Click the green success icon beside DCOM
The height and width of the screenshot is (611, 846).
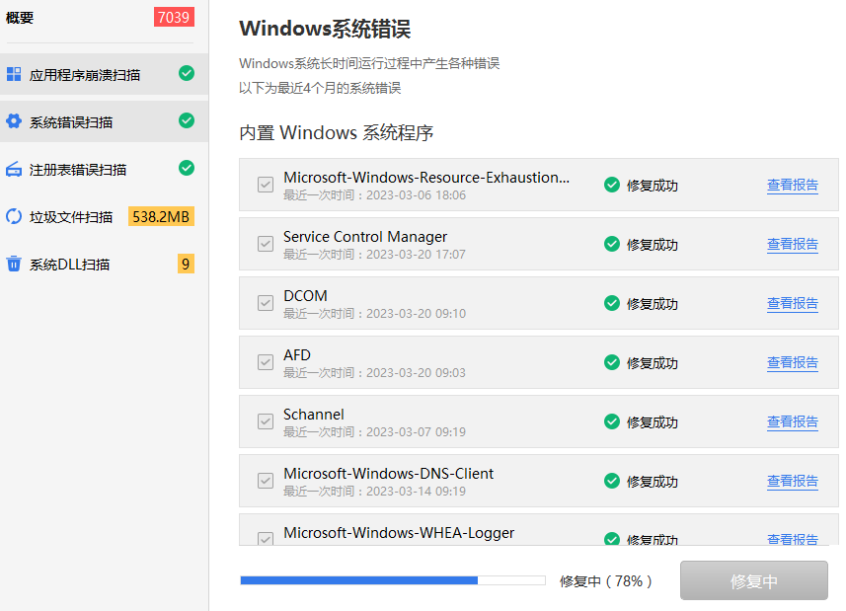coord(612,303)
